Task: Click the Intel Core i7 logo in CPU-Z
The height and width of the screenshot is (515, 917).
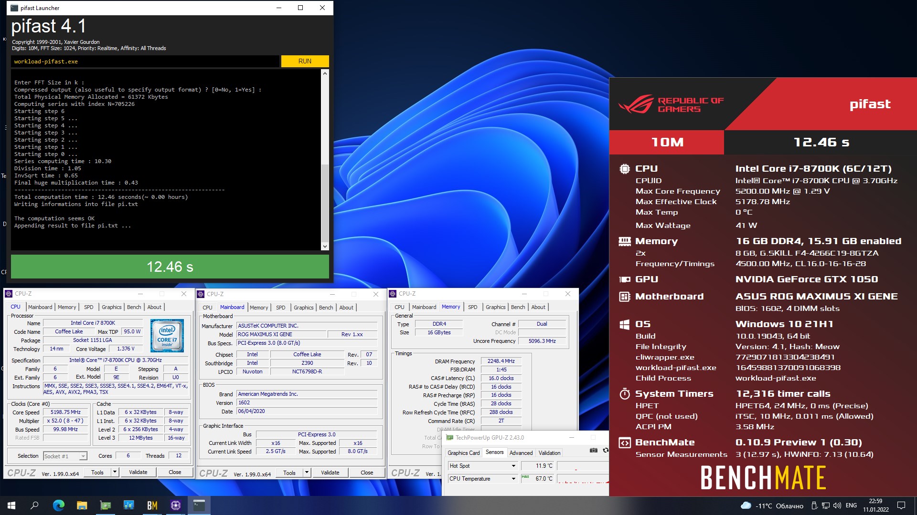Action: click(167, 336)
